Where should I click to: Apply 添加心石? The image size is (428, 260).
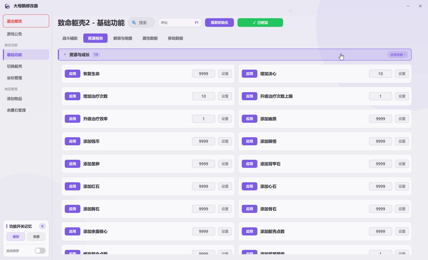click(x=250, y=186)
